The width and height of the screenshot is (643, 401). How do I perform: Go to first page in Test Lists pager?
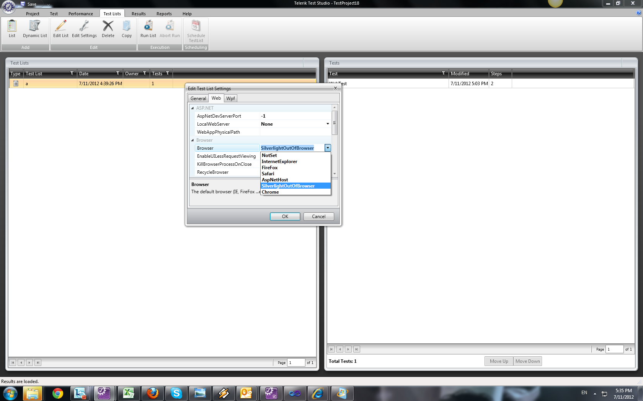click(x=13, y=362)
